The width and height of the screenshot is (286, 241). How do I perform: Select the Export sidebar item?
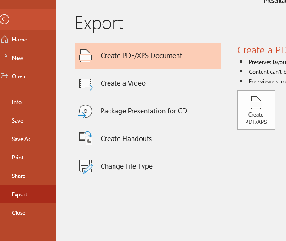click(28, 194)
